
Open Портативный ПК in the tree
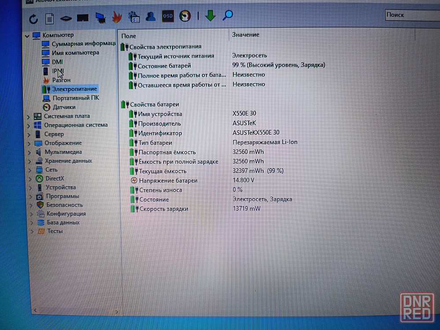[76, 98]
